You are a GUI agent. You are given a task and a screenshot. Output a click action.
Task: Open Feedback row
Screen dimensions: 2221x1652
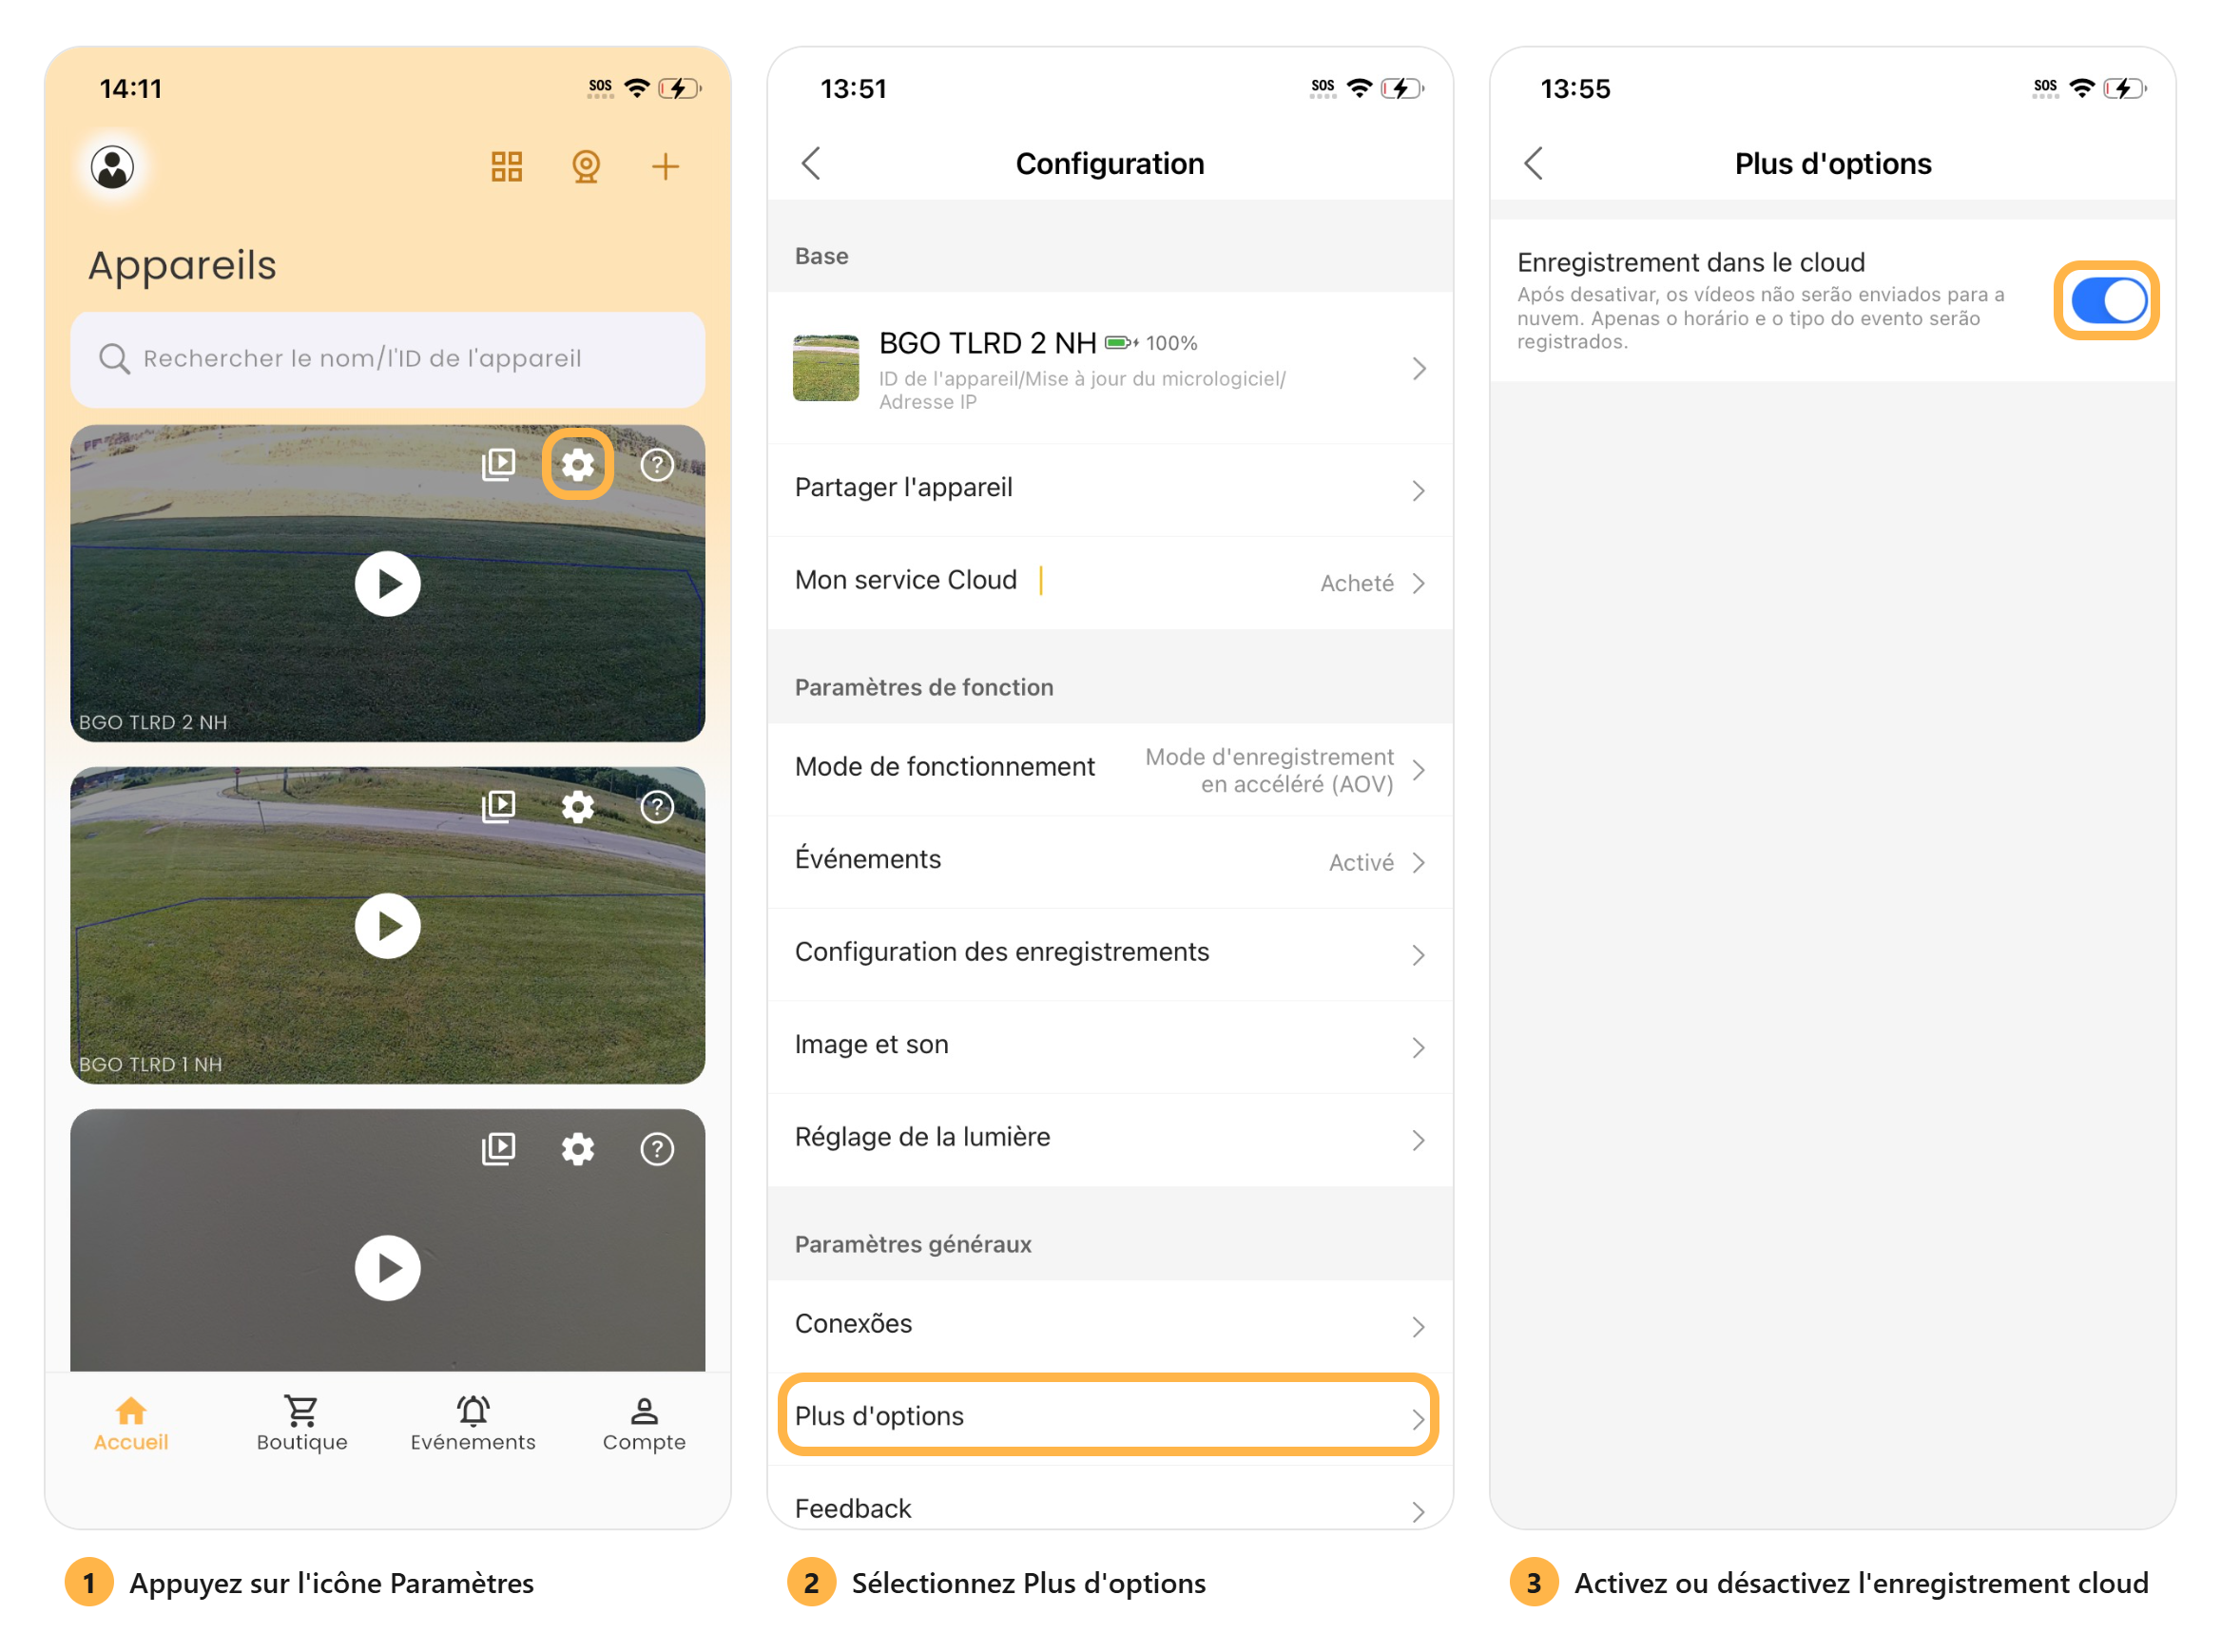[1110, 1498]
